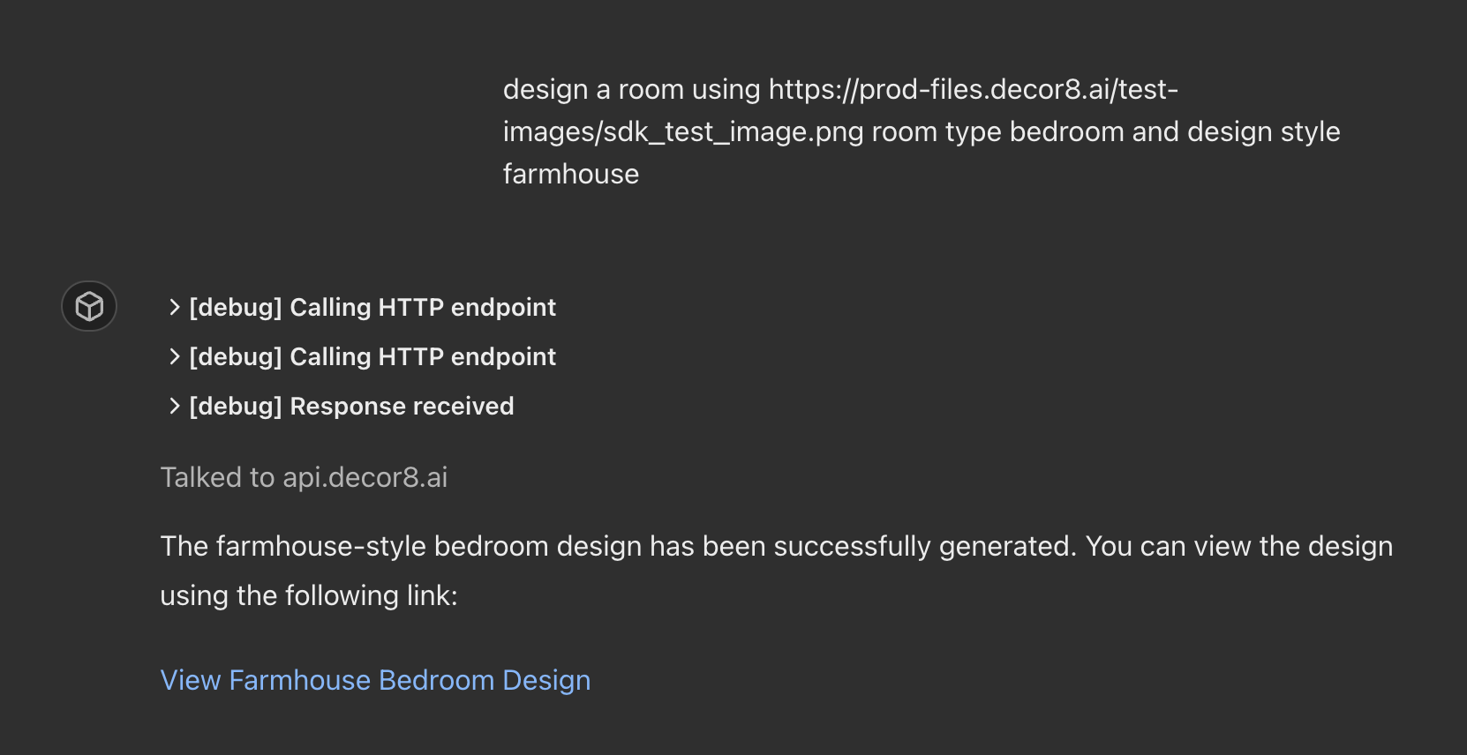Click the [debug] tag on first HTTP row

pyautogui.click(x=236, y=307)
